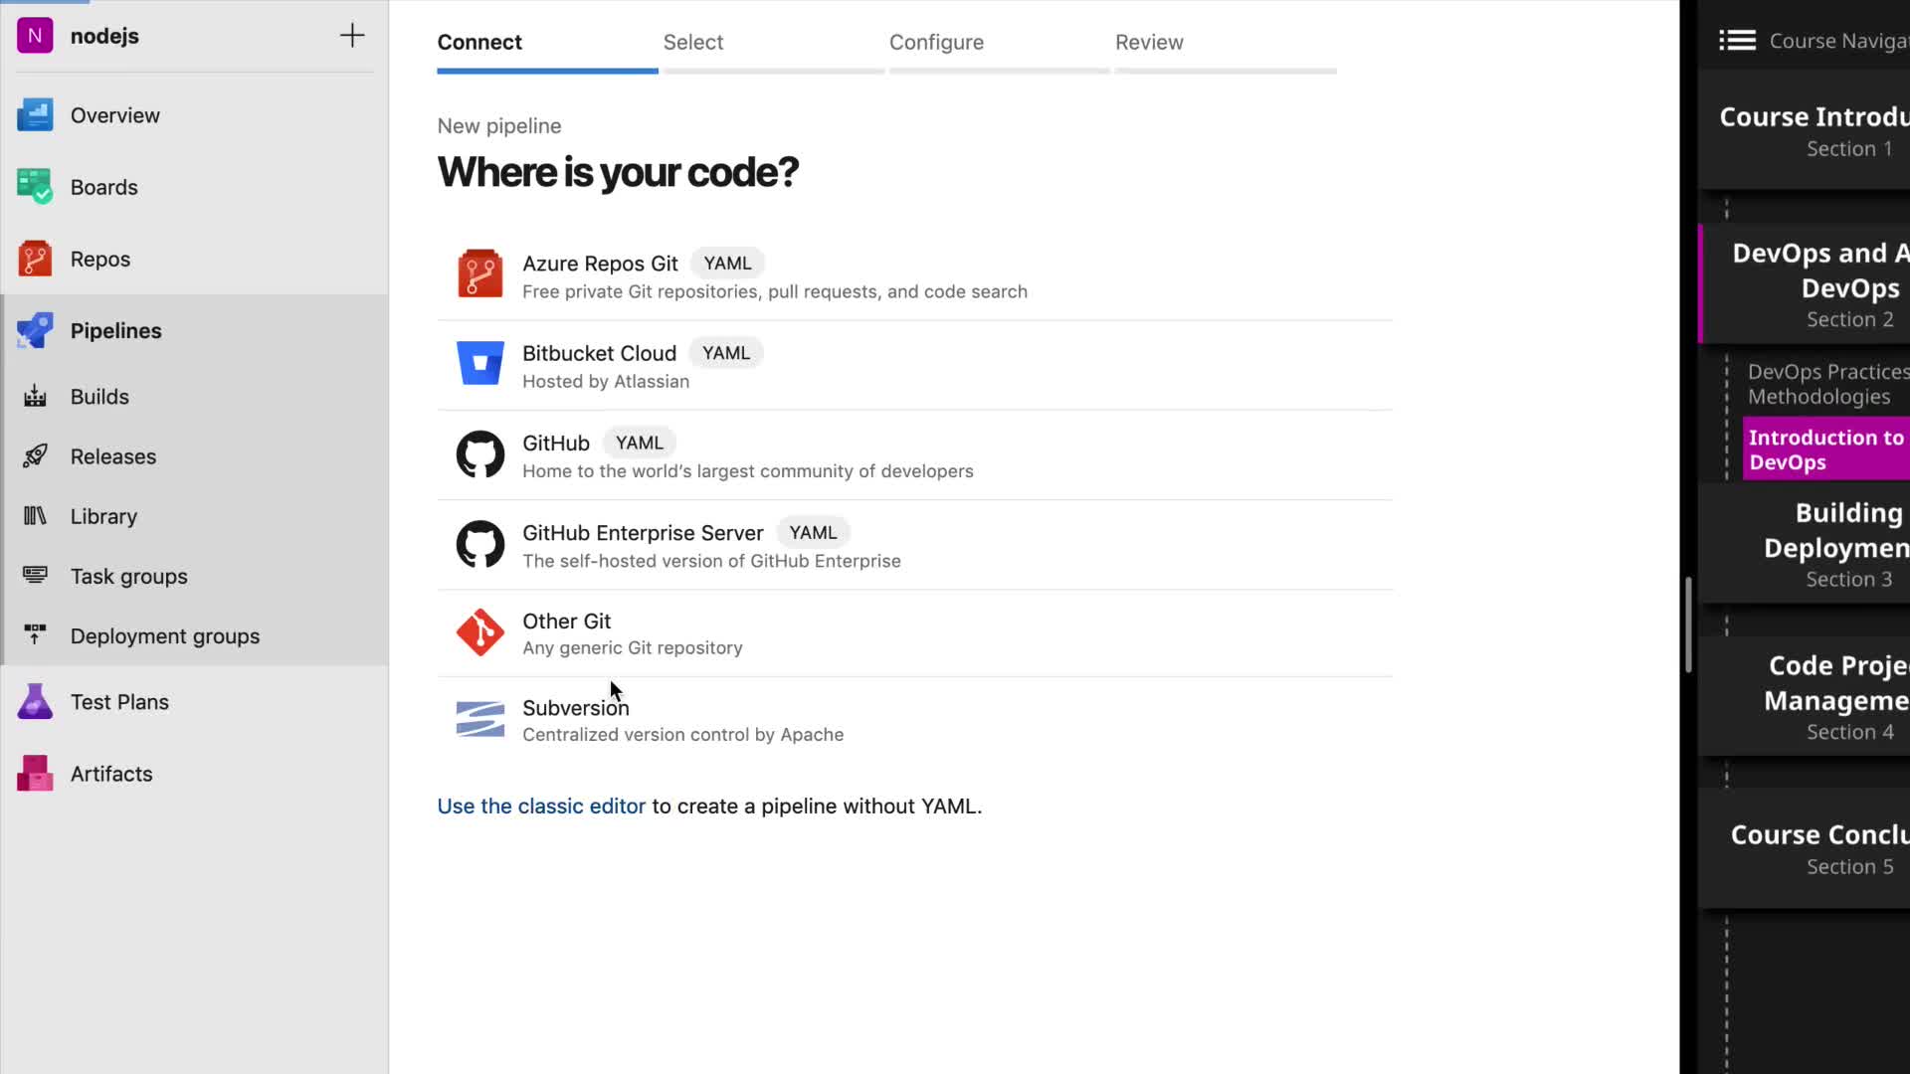Click the Azure Repos Git icon

tap(479, 273)
